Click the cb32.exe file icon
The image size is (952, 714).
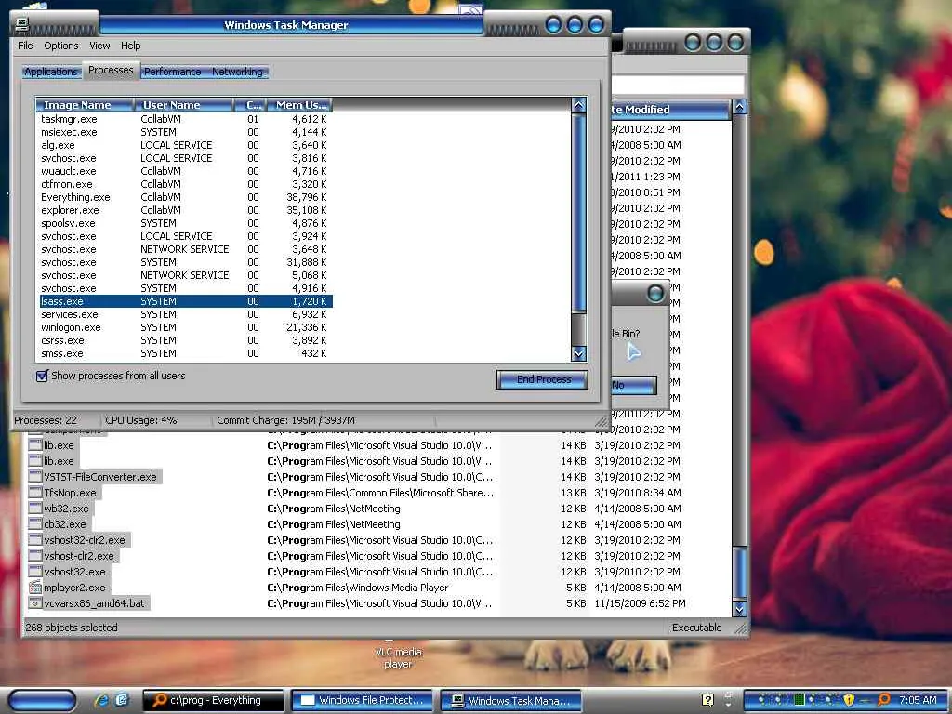click(35, 524)
